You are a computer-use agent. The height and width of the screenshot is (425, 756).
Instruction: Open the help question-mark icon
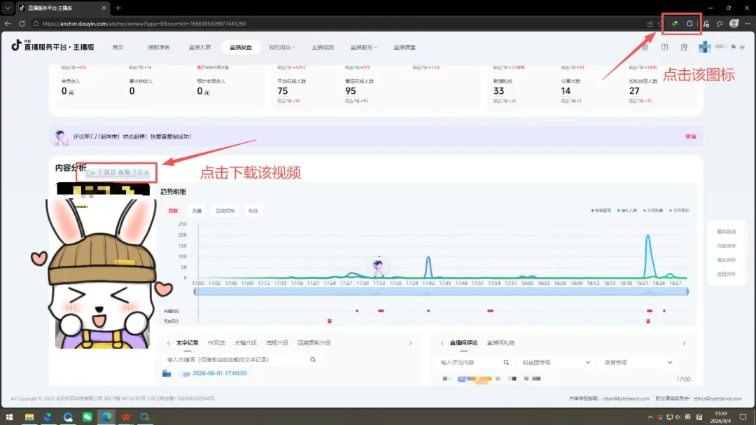point(664,48)
